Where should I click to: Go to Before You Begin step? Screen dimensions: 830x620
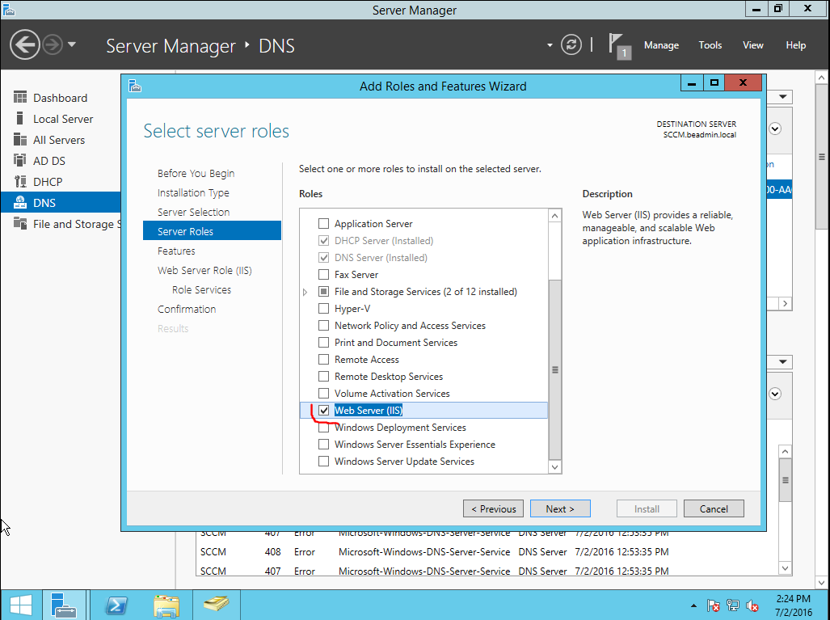(x=196, y=173)
